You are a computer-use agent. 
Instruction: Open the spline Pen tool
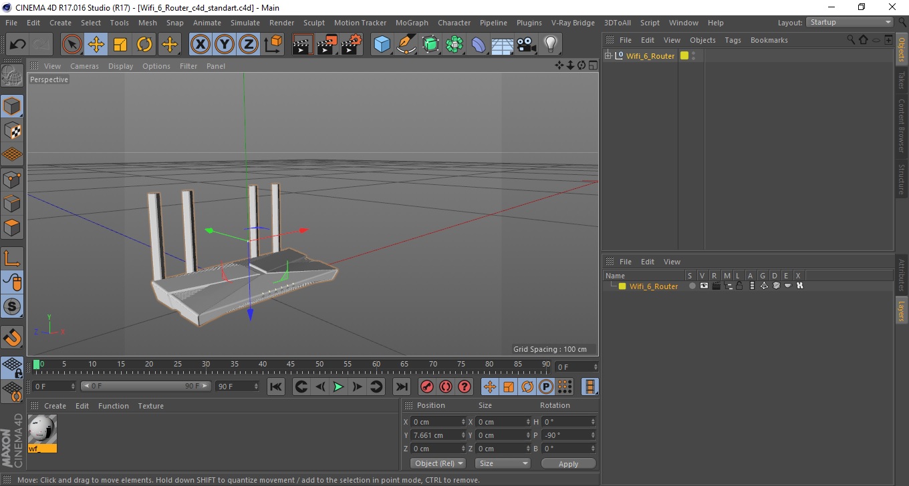point(406,45)
